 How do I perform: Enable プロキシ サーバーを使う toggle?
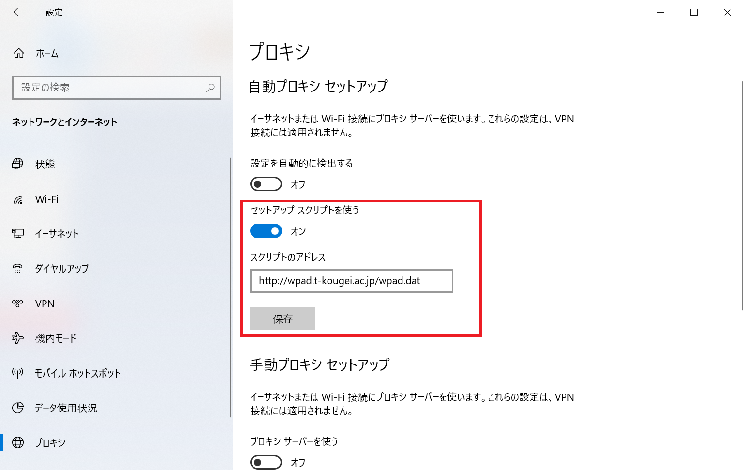coord(266,462)
